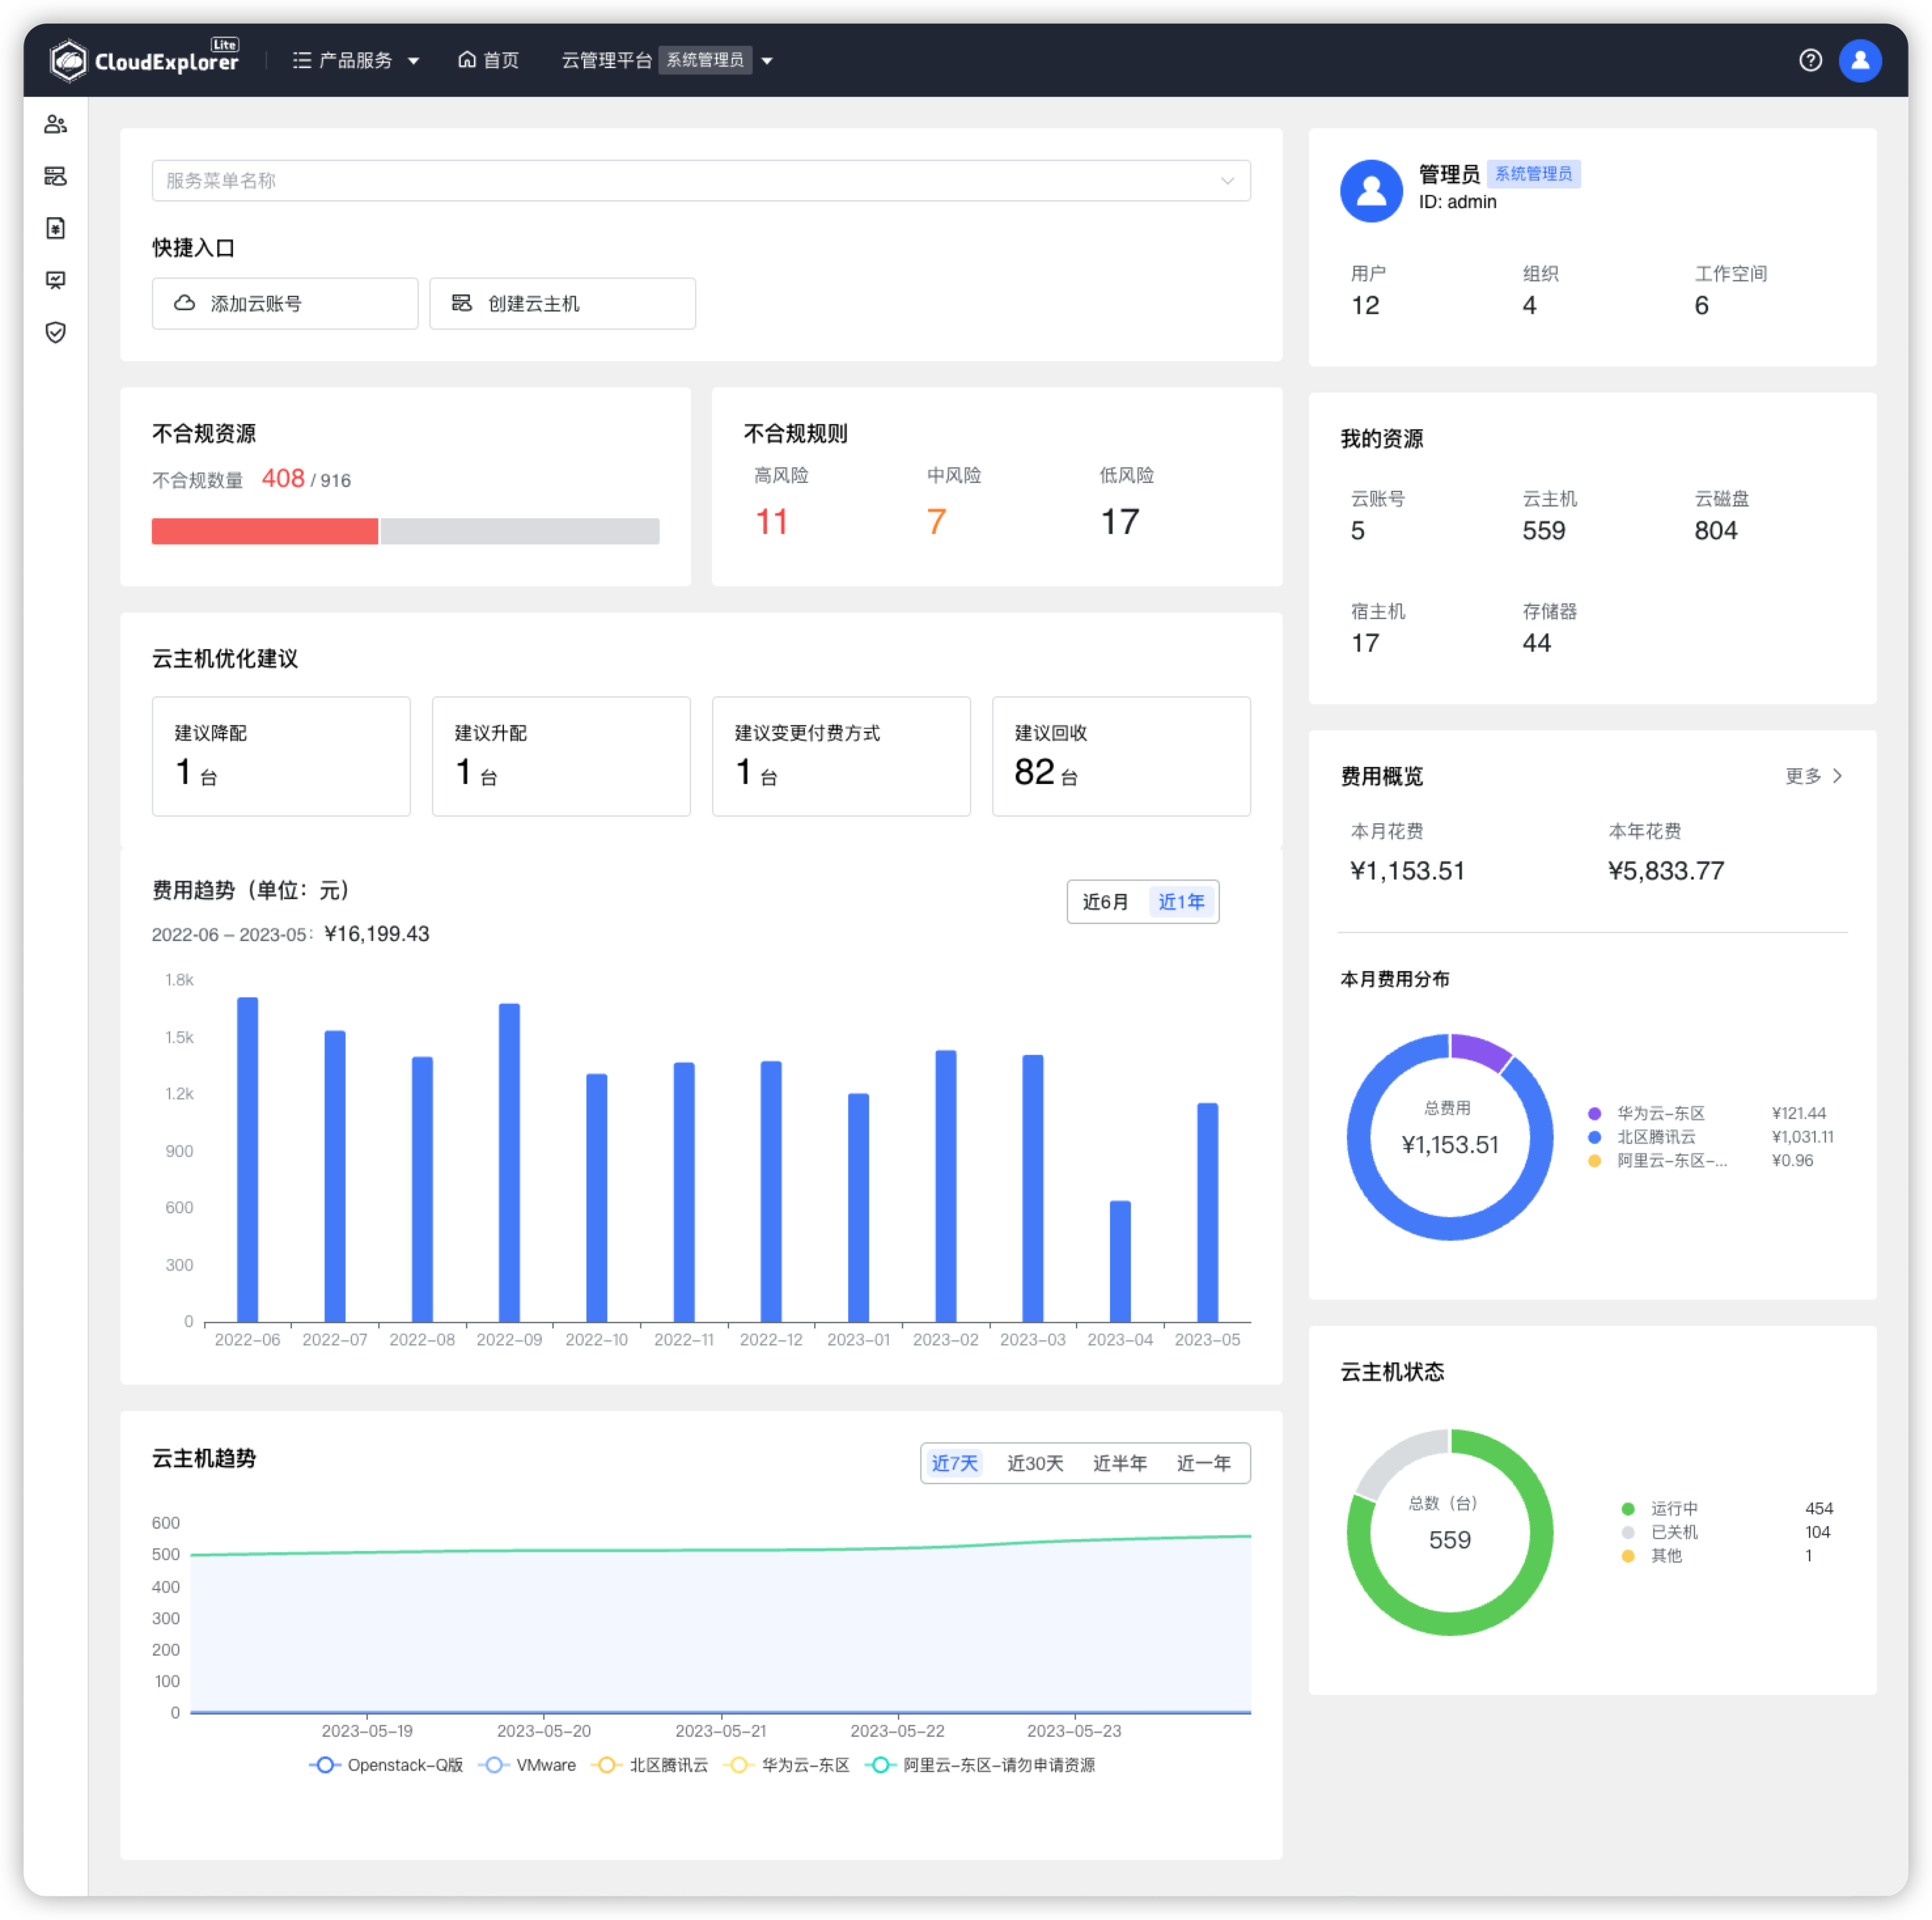Open the 服务菜单名称 dropdown list

tap(700, 180)
